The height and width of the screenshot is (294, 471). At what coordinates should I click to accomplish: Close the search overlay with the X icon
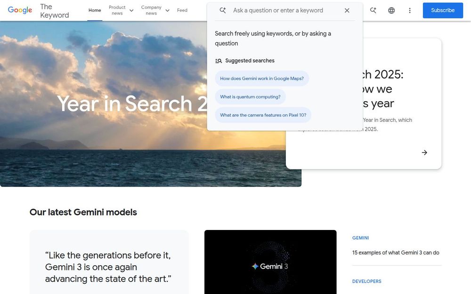pyautogui.click(x=347, y=10)
